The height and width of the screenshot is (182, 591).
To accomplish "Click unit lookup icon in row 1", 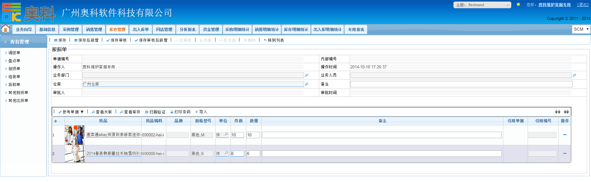I will click(226, 135).
